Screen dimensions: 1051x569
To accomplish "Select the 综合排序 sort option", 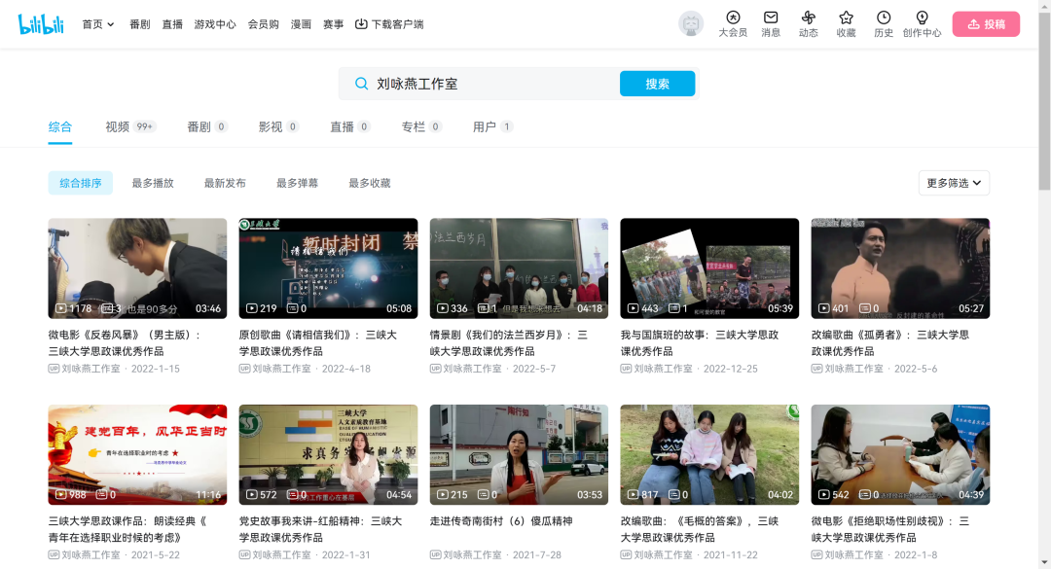I will tap(81, 183).
